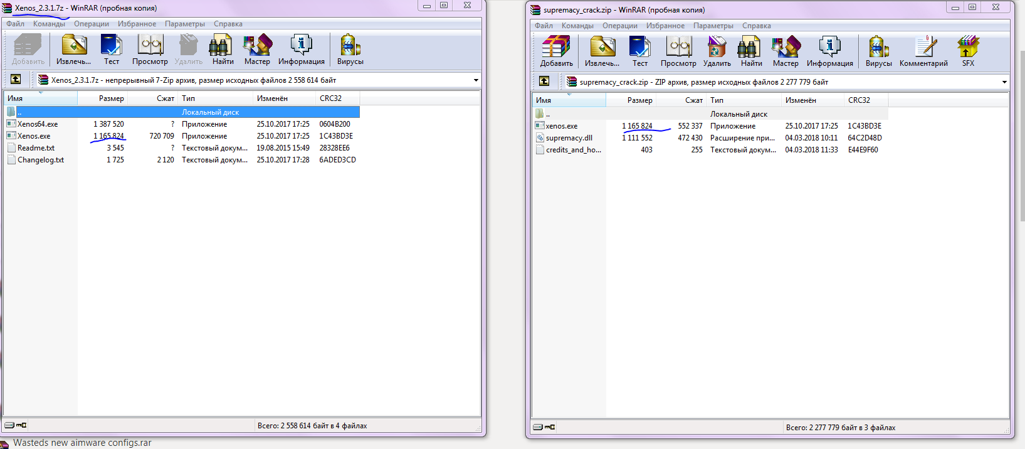
Task: Expand address dropdown in supremacy_crack.zip window
Action: tap(1004, 82)
